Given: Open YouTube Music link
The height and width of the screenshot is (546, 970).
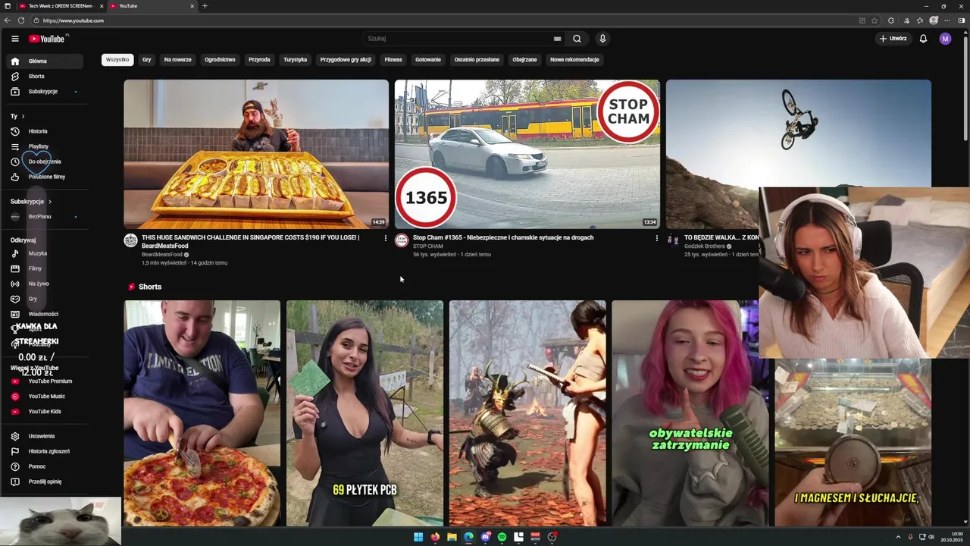Looking at the screenshot, I should (x=45, y=397).
